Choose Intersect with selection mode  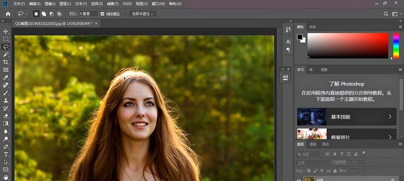pos(59,14)
